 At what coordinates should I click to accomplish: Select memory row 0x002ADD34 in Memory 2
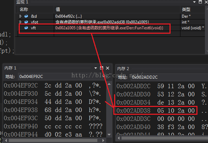[162, 102]
